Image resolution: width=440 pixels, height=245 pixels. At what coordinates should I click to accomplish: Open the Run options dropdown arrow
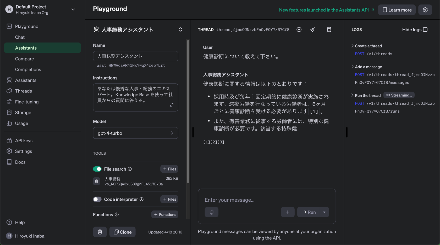tap(324, 212)
